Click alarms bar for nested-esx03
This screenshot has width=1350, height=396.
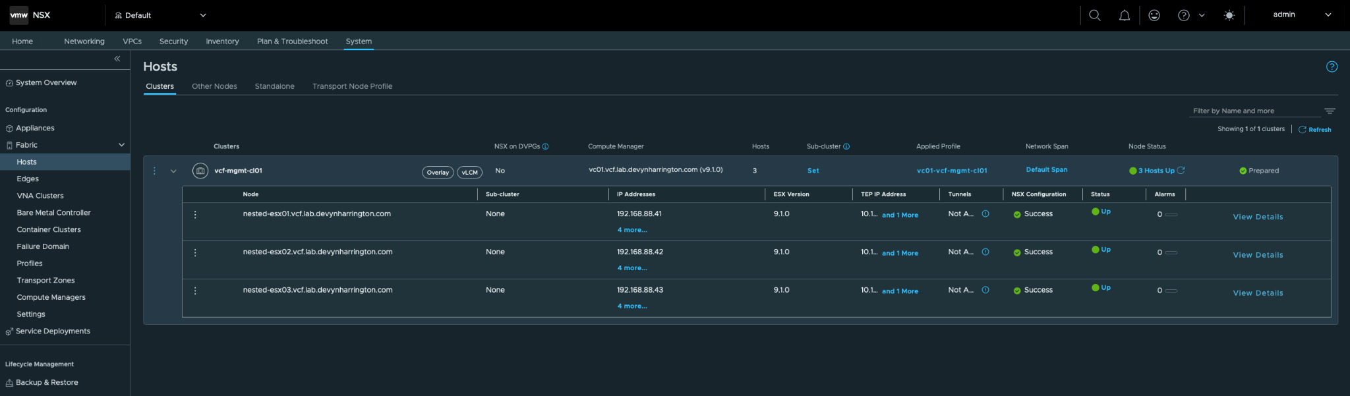tap(1171, 291)
